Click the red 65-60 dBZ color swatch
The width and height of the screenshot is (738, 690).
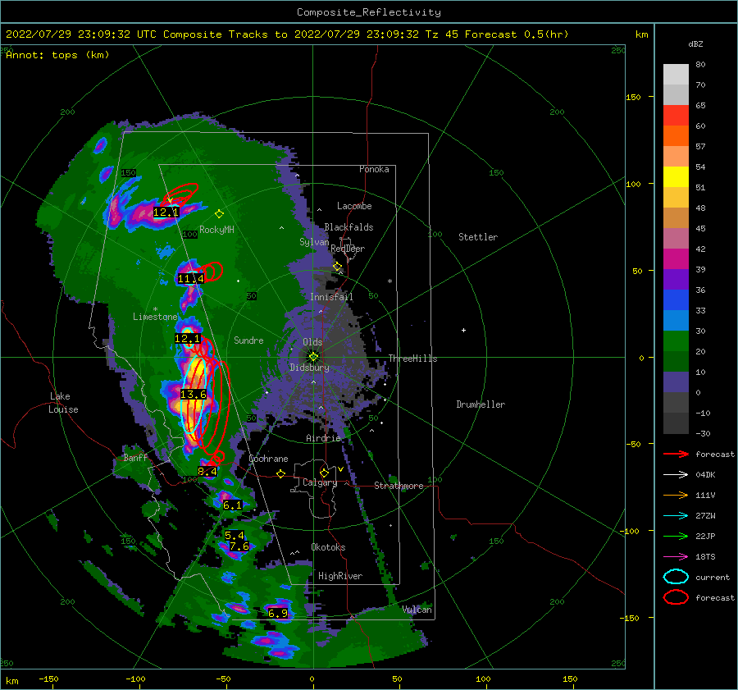(676, 116)
